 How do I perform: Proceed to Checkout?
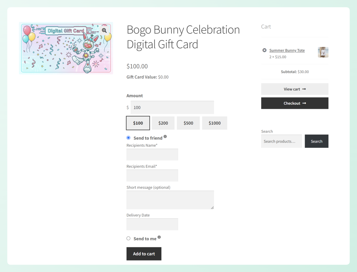(295, 103)
